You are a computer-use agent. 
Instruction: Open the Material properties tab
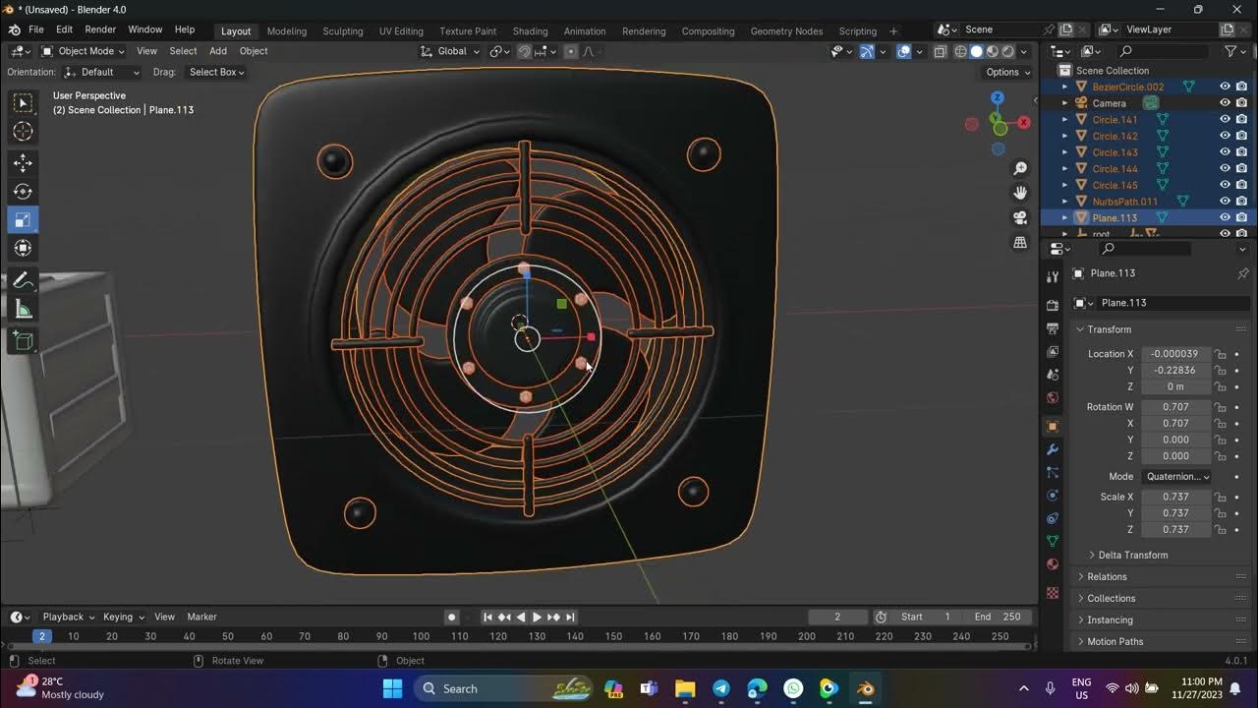coord(1053,564)
